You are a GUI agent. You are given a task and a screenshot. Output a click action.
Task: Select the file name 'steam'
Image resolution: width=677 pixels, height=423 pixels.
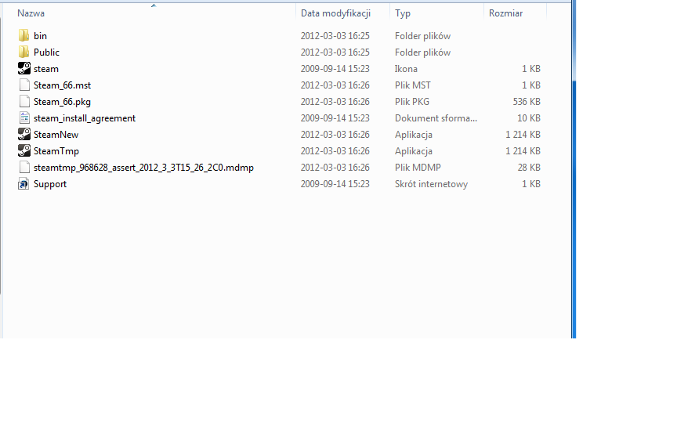(x=45, y=69)
